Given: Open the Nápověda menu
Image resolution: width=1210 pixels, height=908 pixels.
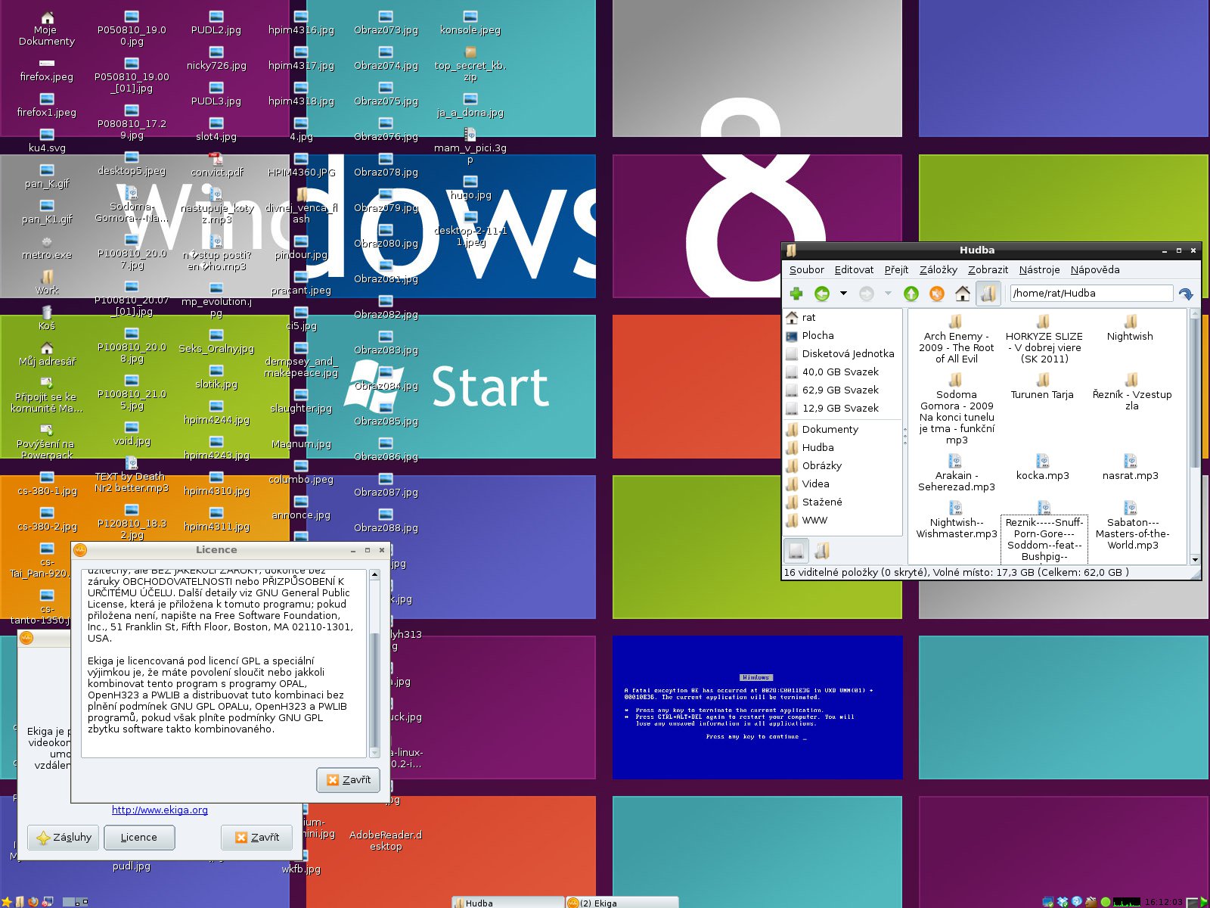Looking at the screenshot, I should [x=1095, y=270].
